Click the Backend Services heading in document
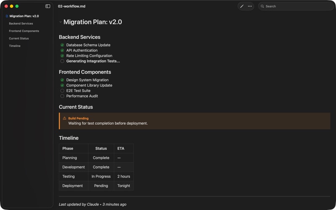336x210 pixels. click(79, 37)
